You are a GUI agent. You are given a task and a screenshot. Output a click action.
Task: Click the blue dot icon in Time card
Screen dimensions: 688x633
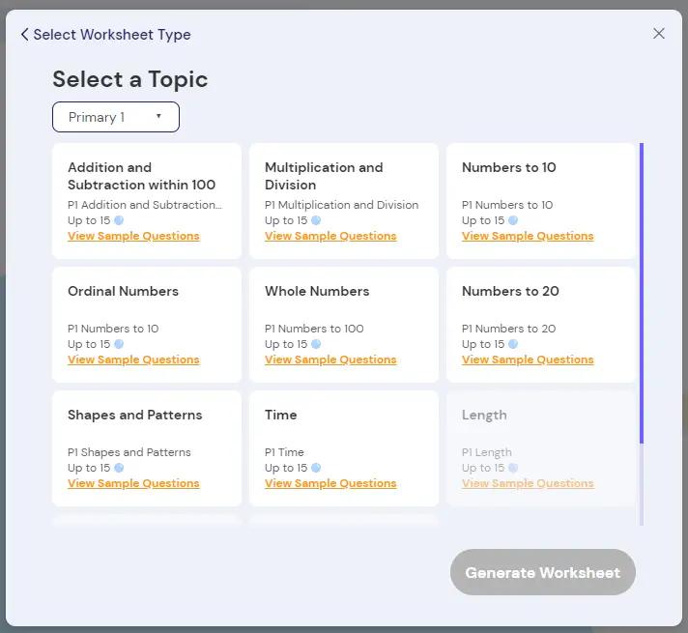click(316, 468)
